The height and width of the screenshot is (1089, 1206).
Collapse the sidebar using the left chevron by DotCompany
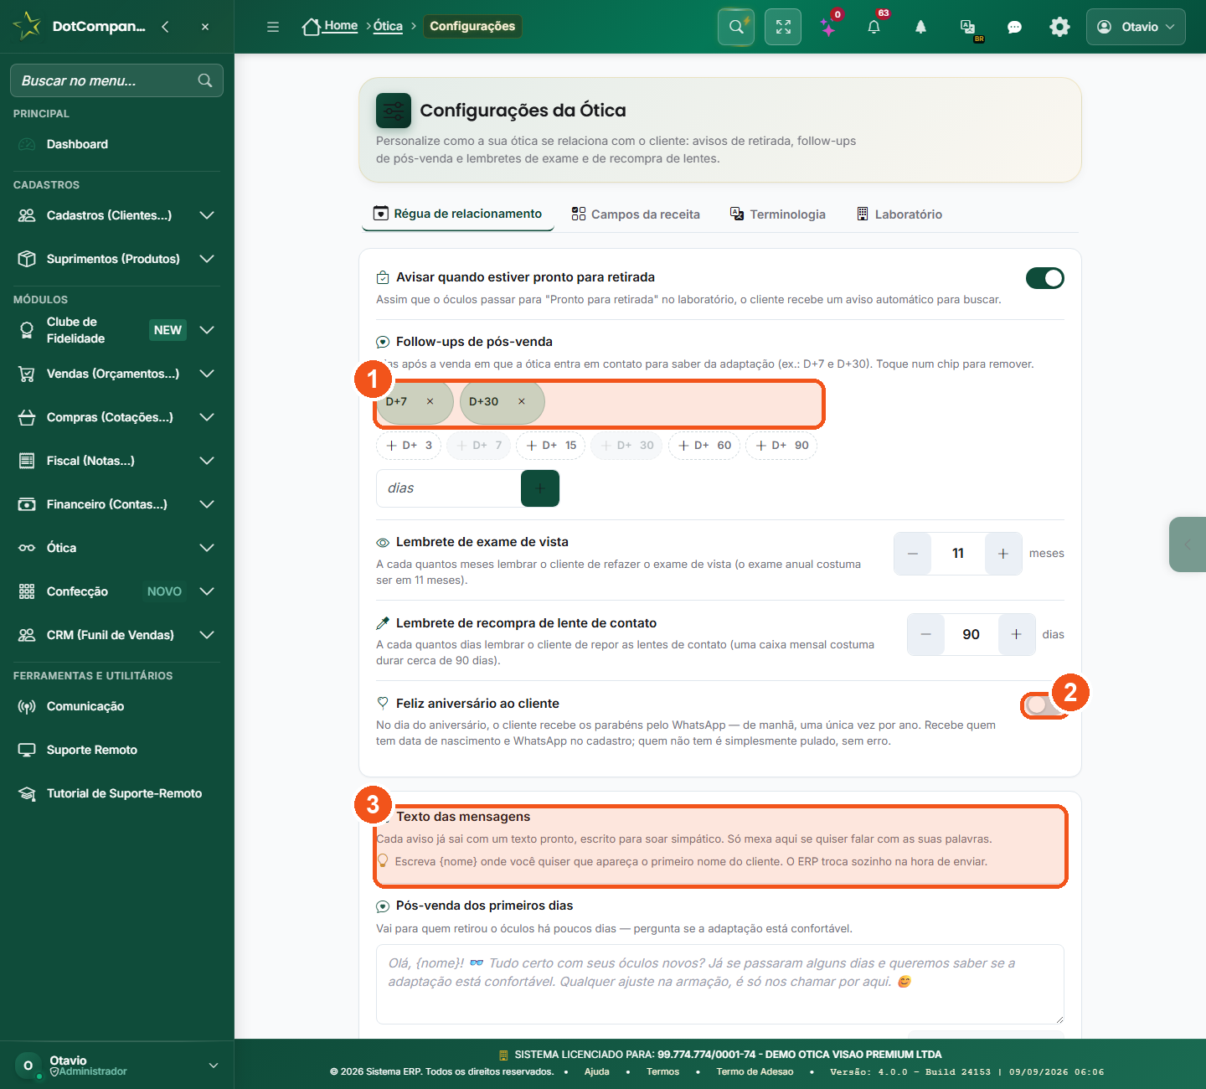(x=165, y=27)
